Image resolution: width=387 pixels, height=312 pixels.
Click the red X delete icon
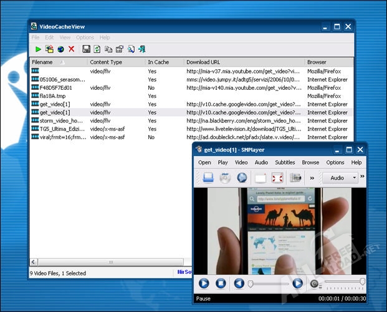(x=72, y=49)
